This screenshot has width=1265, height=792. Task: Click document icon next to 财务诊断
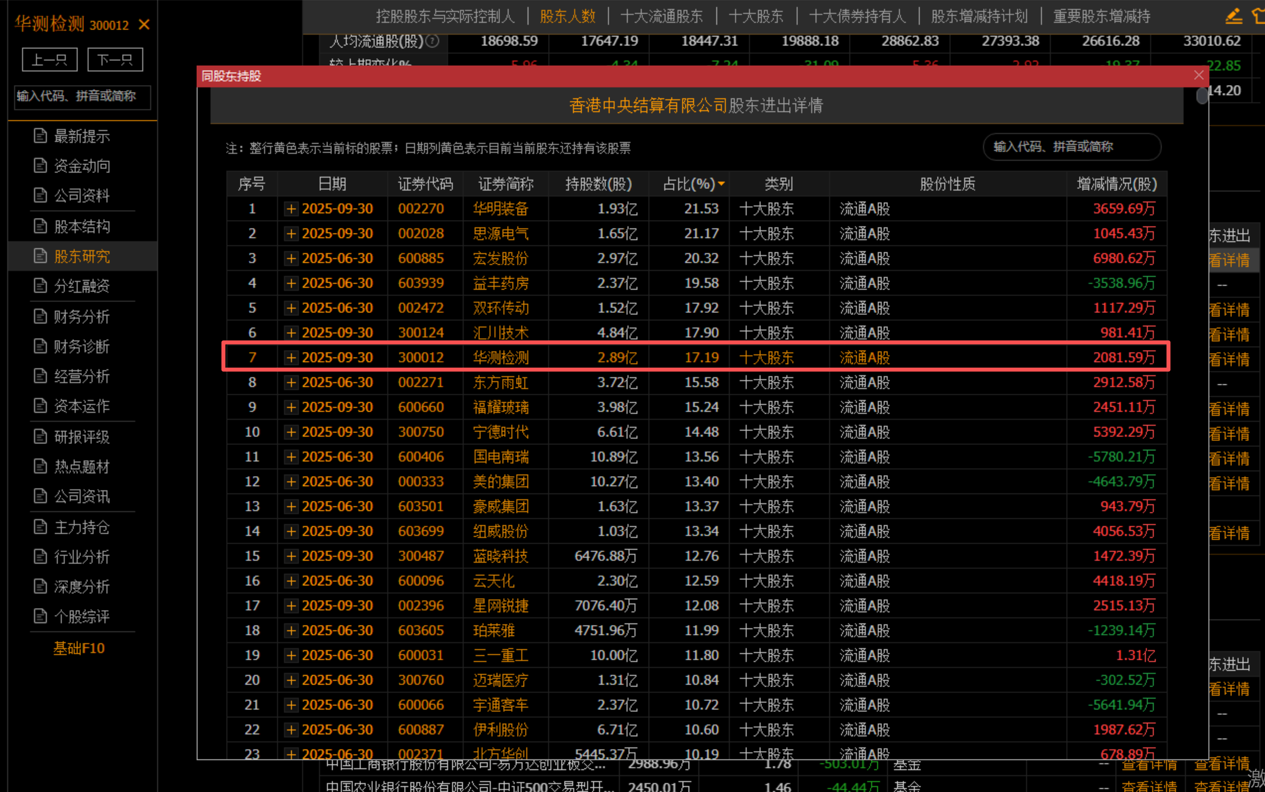(x=41, y=346)
